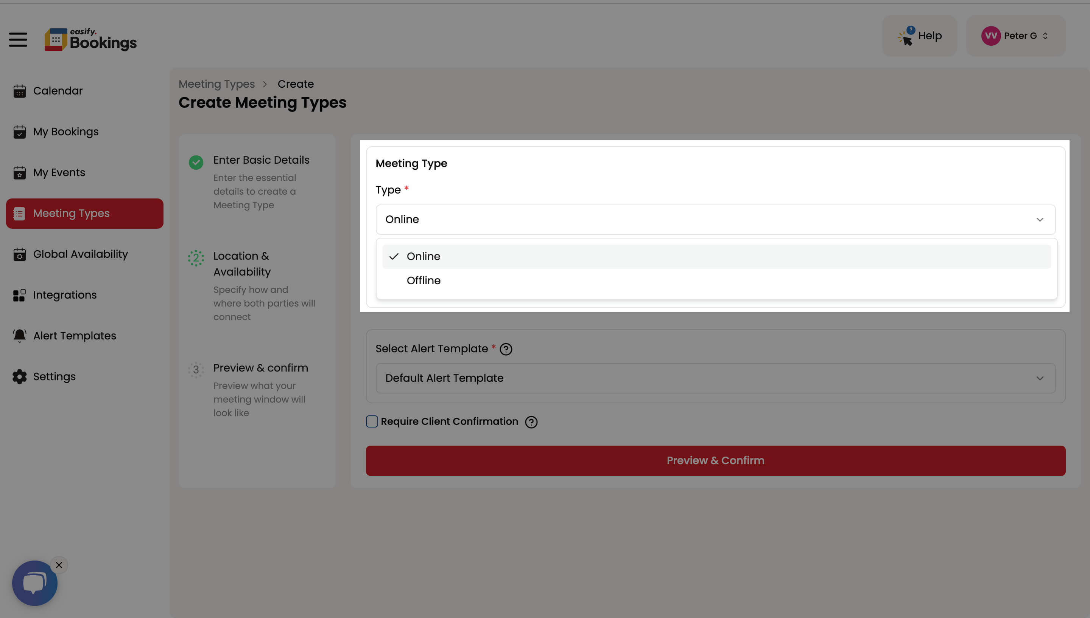1090x618 pixels.
Task: Open the Peter G account switcher
Action: click(x=1015, y=36)
